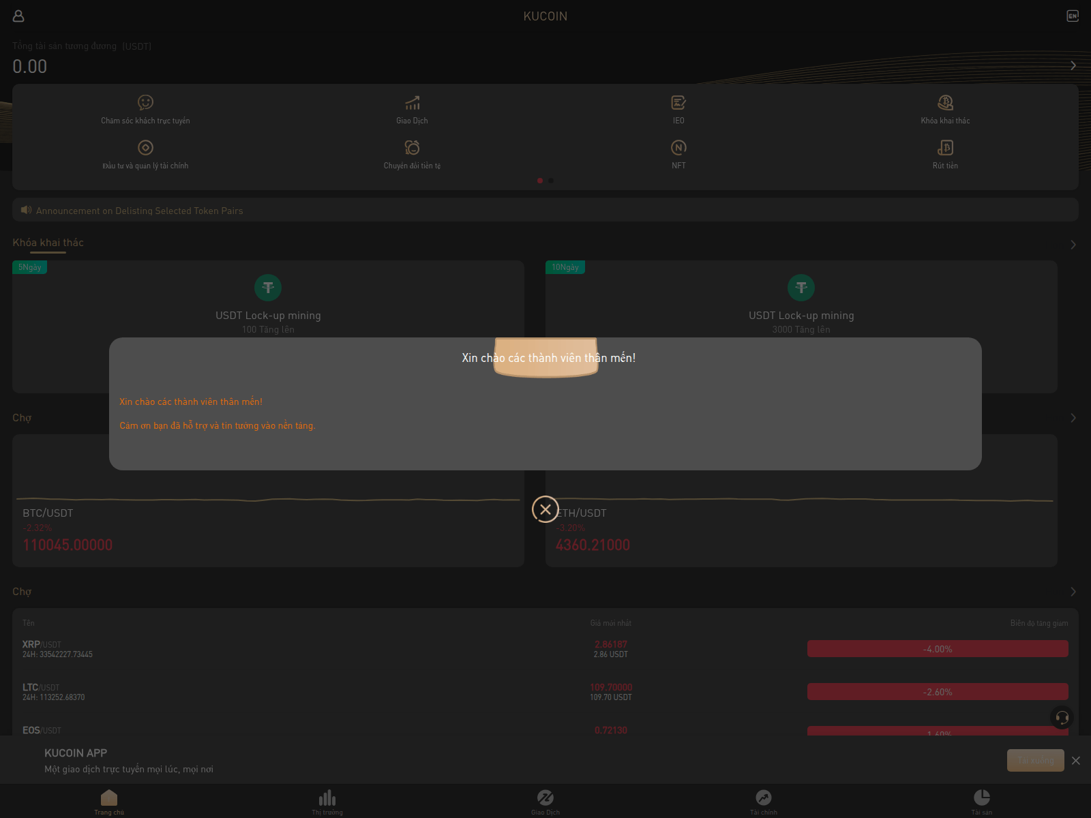Open the user profile icon
The image size is (1091, 818).
[18, 16]
